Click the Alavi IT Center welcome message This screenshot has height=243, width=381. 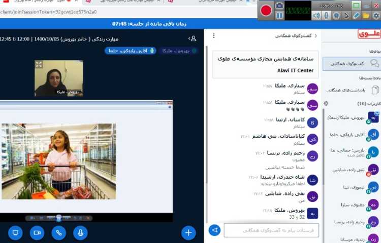(265, 64)
